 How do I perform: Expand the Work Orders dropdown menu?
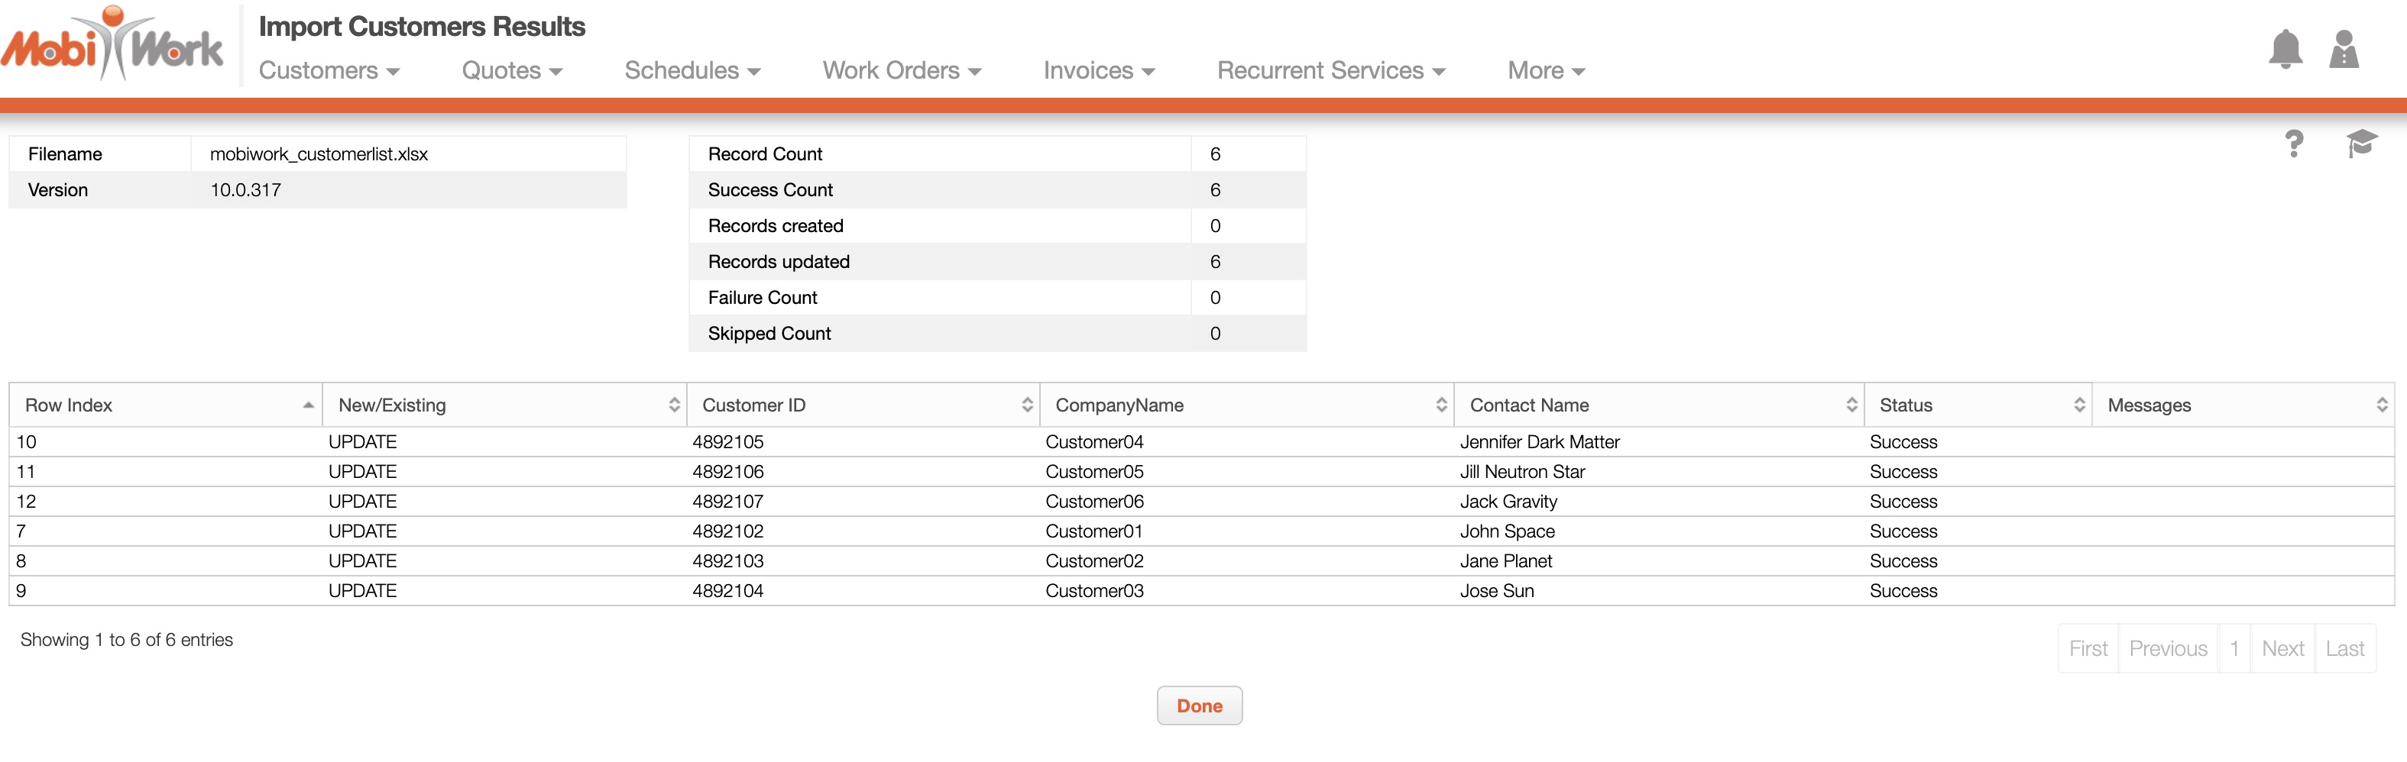coord(901,71)
